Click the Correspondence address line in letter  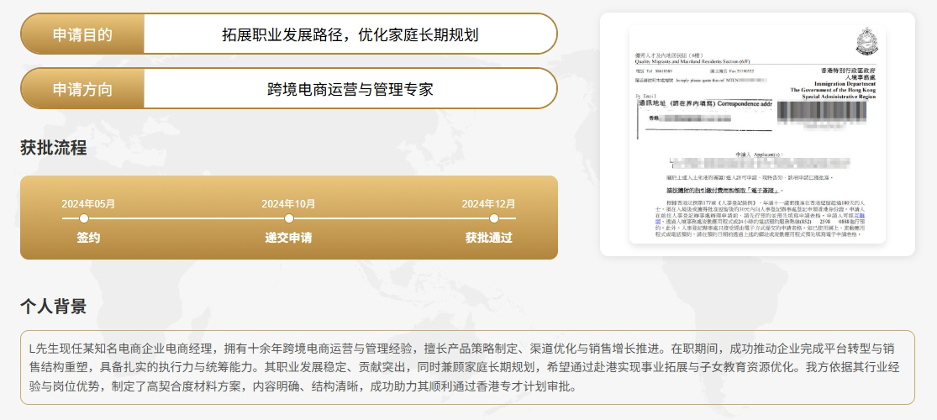[x=704, y=103]
